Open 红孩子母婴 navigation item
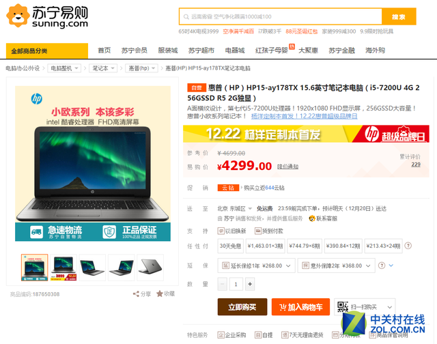Viewport: 437px width, 344px height. point(272,51)
